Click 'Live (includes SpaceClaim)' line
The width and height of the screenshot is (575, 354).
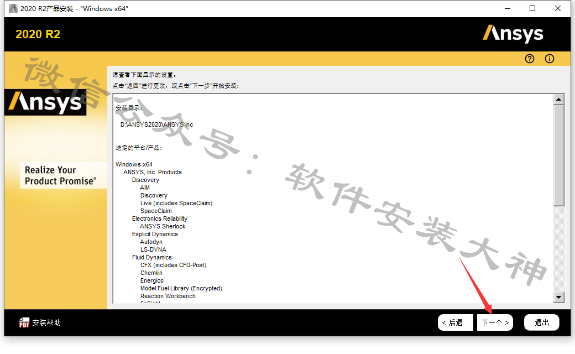176,203
